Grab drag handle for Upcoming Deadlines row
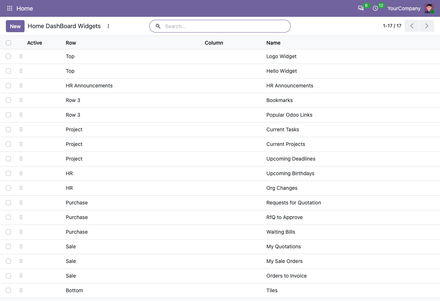Image resolution: width=440 pixels, height=301 pixels. pos(21,159)
